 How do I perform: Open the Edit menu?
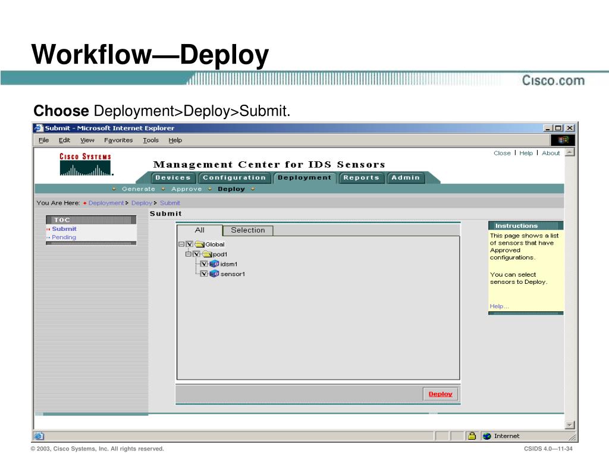point(64,140)
